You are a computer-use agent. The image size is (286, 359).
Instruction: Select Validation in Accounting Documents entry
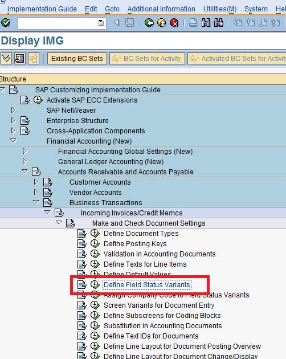point(160,254)
